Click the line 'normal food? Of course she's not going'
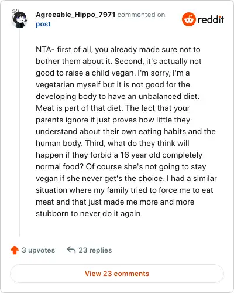The width and height of the screenshot is (234, 293). click(121, 167)
